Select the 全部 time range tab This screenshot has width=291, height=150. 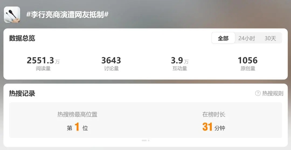click(223, 38)
